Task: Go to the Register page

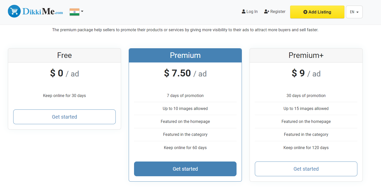Action: click(278, 12)
